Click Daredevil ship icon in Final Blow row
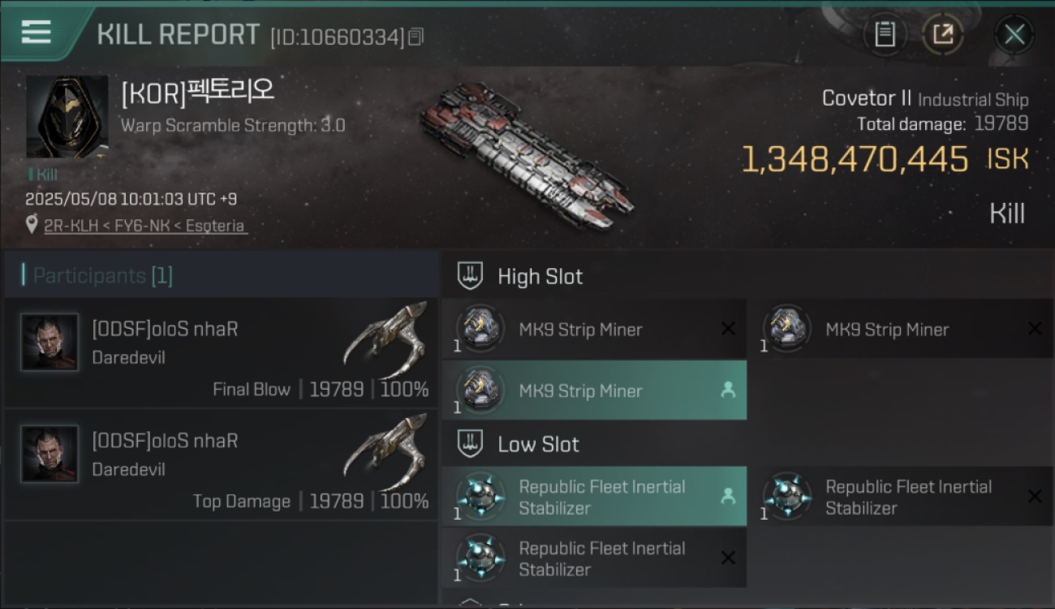The height and width of the screenshot is (609, 1055). (x=385, y=339)
